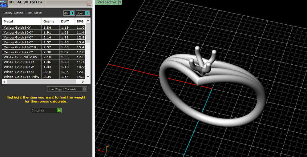307x157 pixels.
Task: Select the Yellow Gold:10KY row
Action: click(x=44, y=32)
